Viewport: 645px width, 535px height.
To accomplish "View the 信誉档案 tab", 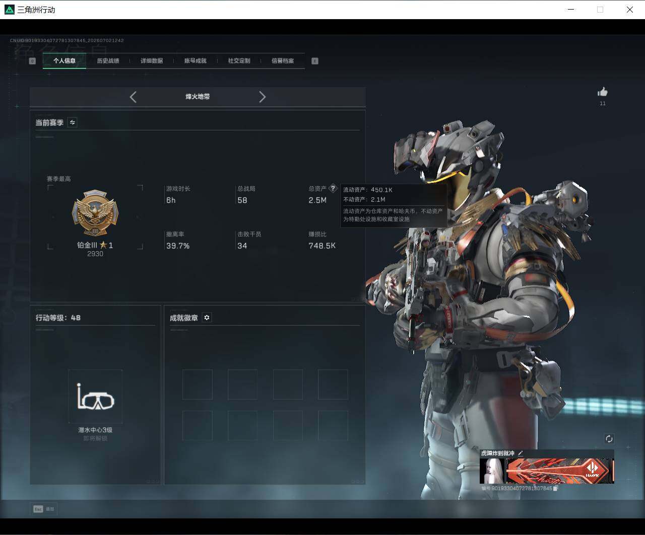I will point(283,61).
